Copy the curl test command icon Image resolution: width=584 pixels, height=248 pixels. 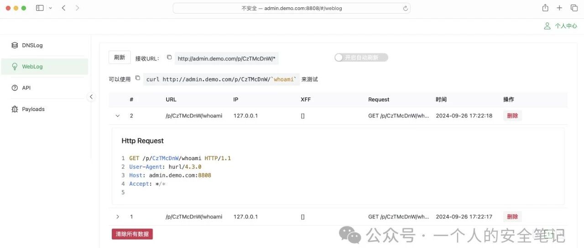137,78
